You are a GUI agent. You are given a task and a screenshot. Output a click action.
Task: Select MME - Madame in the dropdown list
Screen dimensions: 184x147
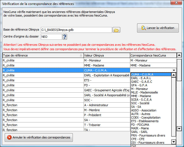[151, 96]
